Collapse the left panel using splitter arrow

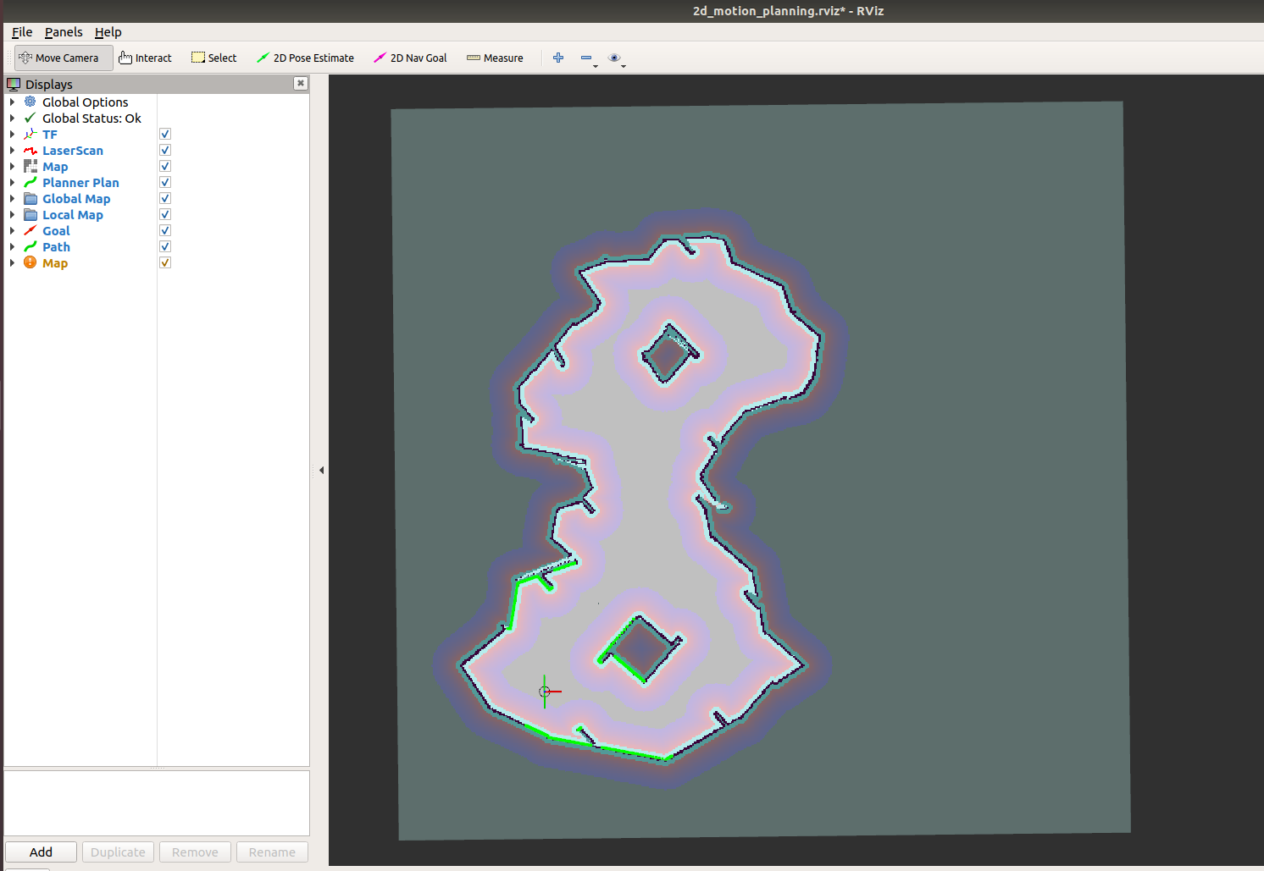321,470
